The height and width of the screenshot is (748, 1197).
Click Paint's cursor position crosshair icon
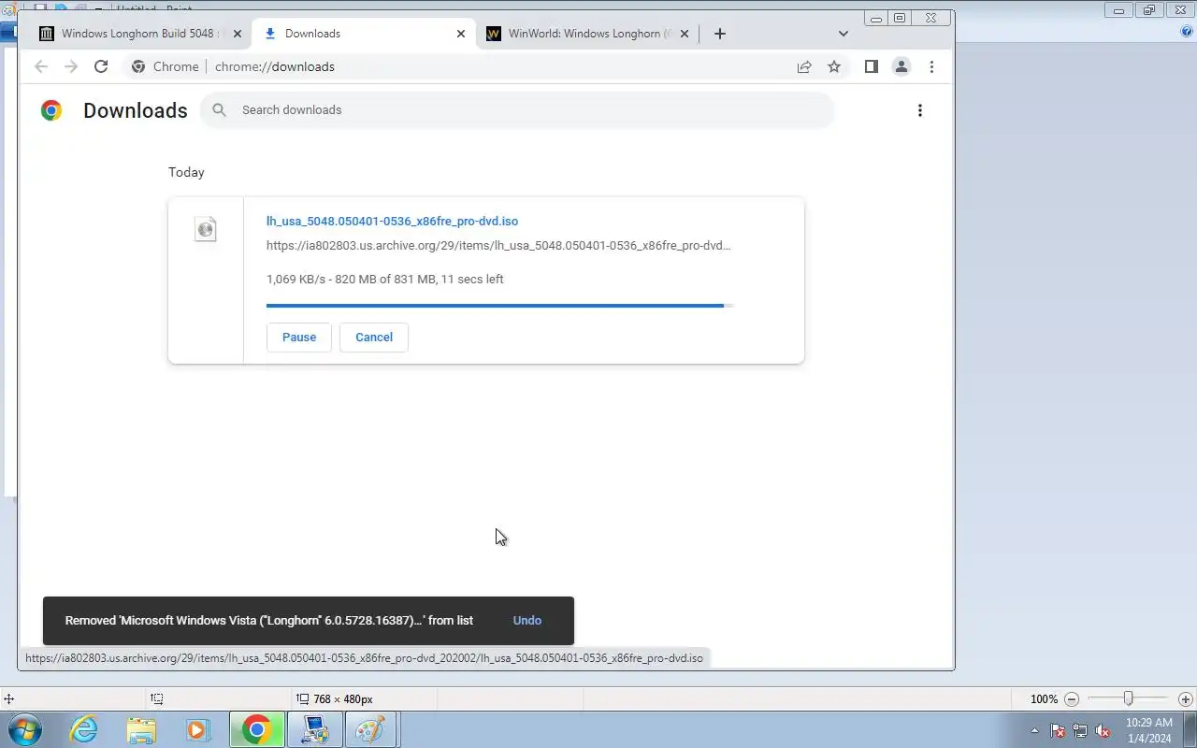click(8, 699)
